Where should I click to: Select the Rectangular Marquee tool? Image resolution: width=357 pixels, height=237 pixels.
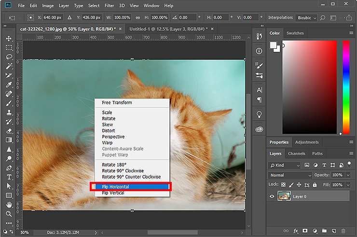point(9,47)
